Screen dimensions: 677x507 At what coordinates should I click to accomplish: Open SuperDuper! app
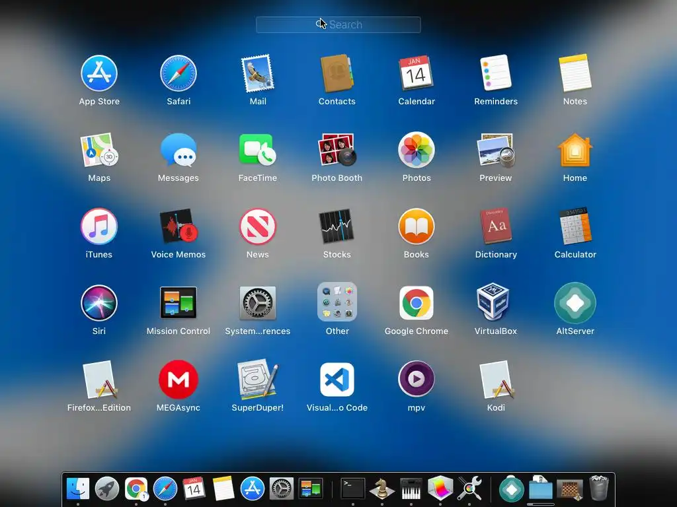[x=258, y=378]
